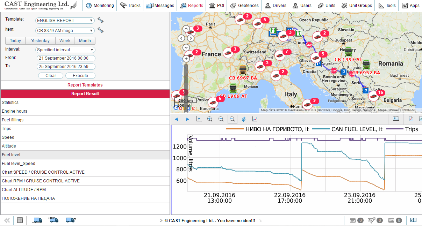Refresh the chart with blue arrows
This screenshot has width=422, height=226.
244,119
